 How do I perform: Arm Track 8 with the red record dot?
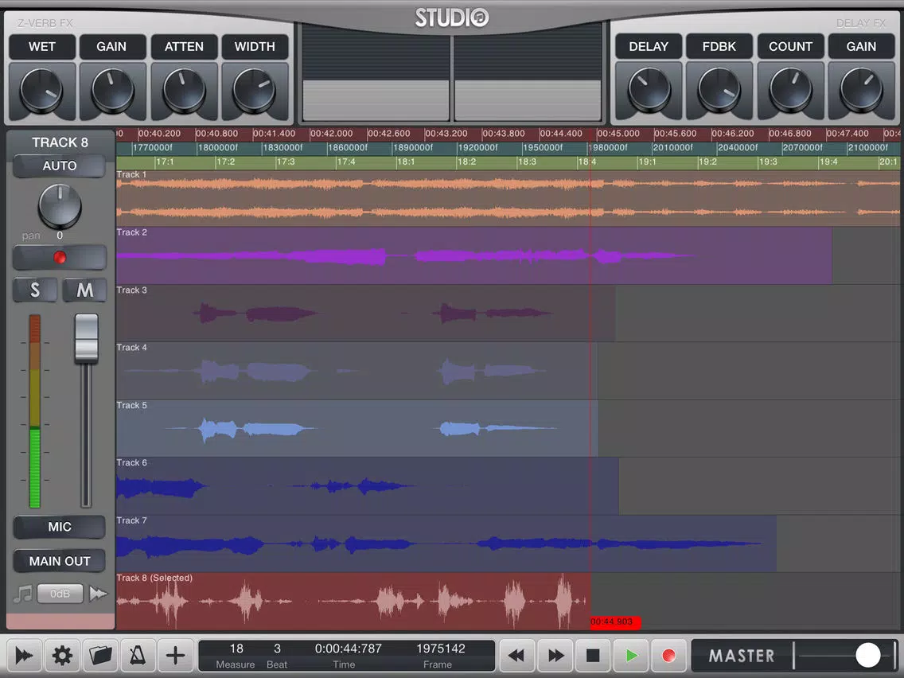tap(60, 258)
